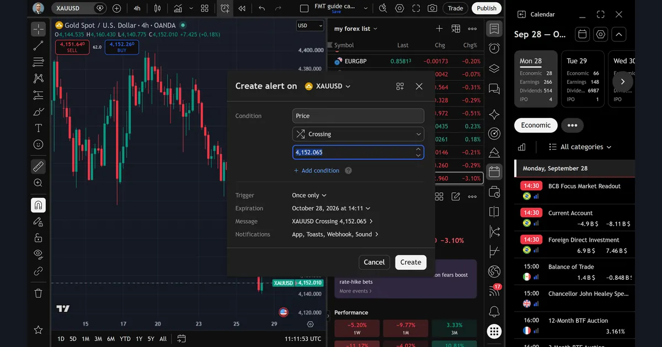Click the SELL 4,151.64 button

pyautogui.click(x=72, y=47)
